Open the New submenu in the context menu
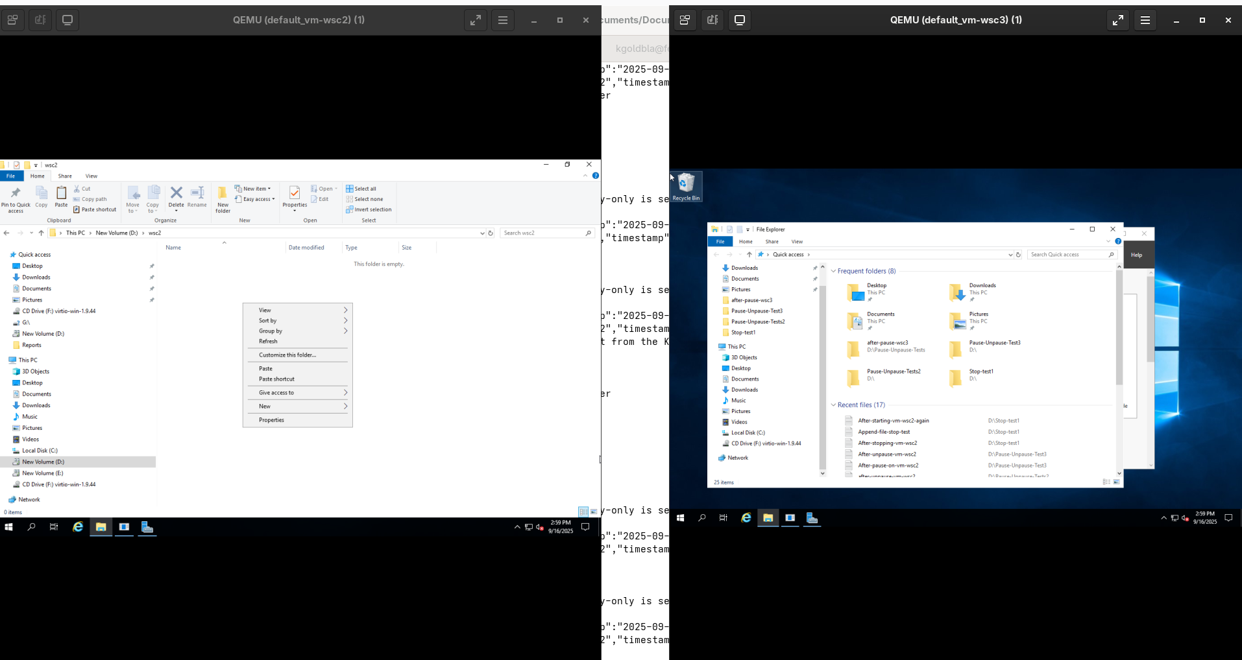Screen dimensions: 1242x660 click(x=298, y=406)
